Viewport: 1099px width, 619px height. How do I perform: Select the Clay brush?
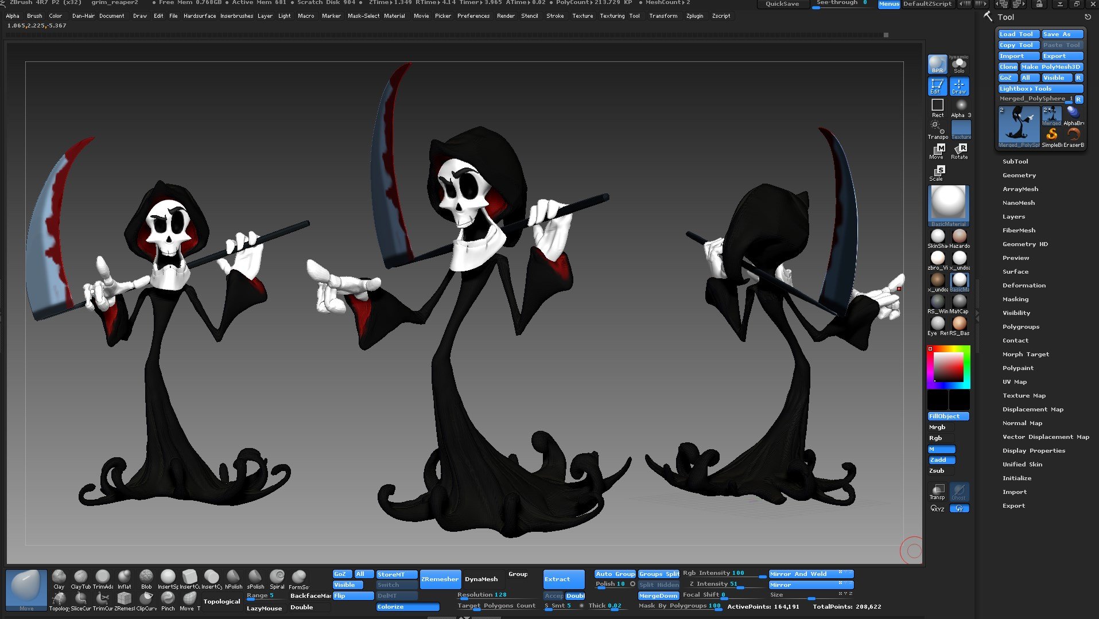click(x=59, y=579)
